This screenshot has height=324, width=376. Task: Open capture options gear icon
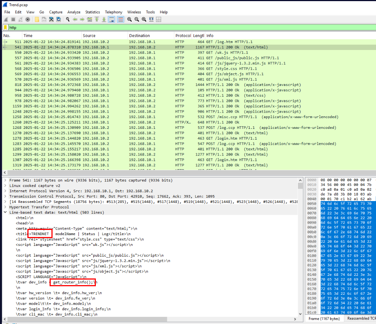(x=28, y=19)
